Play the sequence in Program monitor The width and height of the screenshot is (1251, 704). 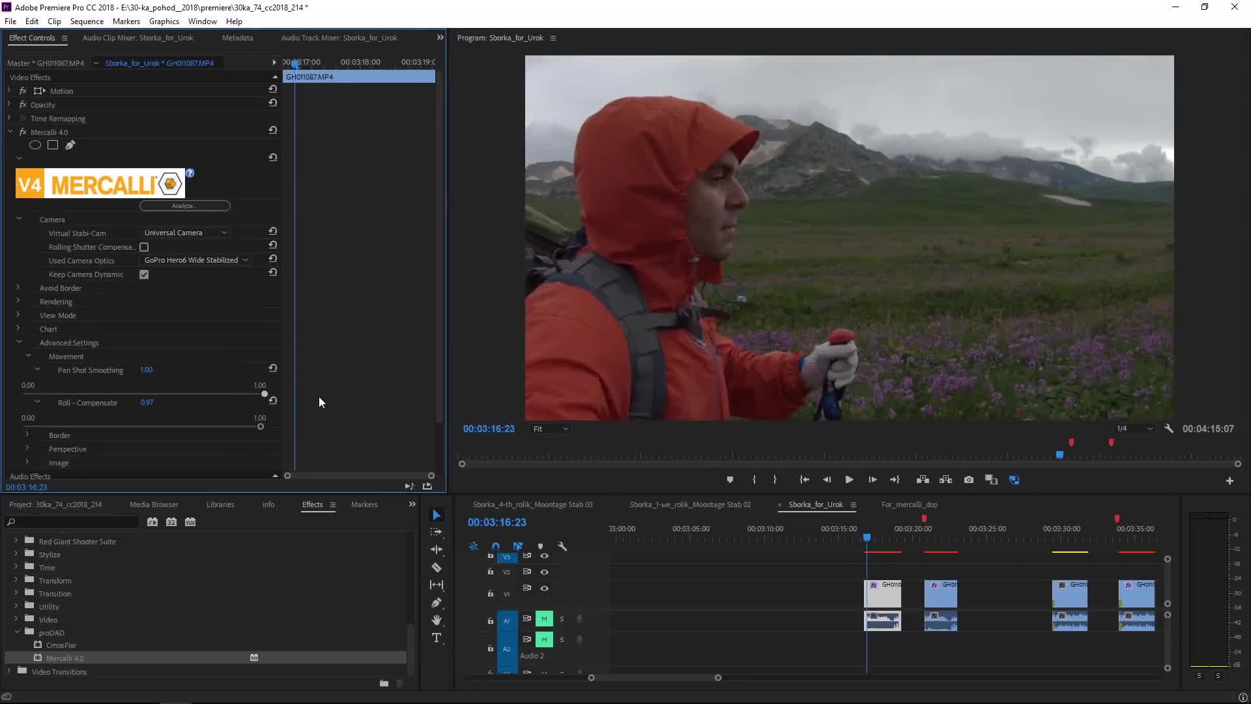point(849,480)
